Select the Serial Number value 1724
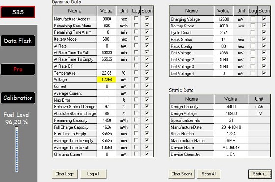Image resolution: width=275 pixels, height=182 pixels. coord(231,134)
